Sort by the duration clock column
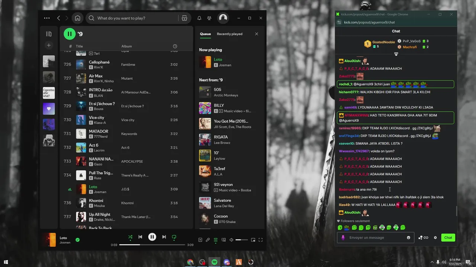 [175, 46]
